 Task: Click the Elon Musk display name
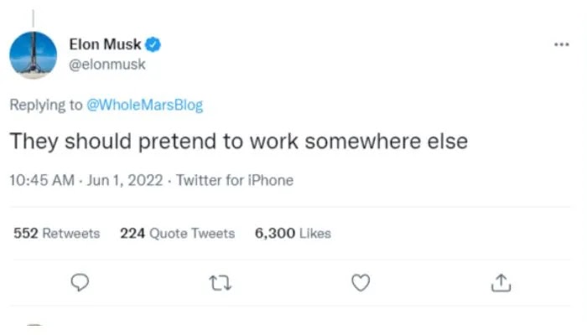click(x=104, y=44)
